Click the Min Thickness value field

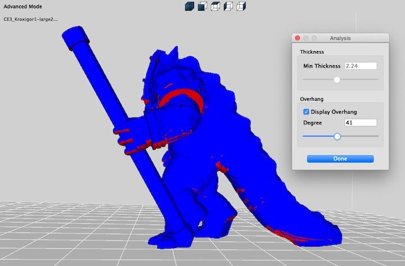[x=360, y=66]
